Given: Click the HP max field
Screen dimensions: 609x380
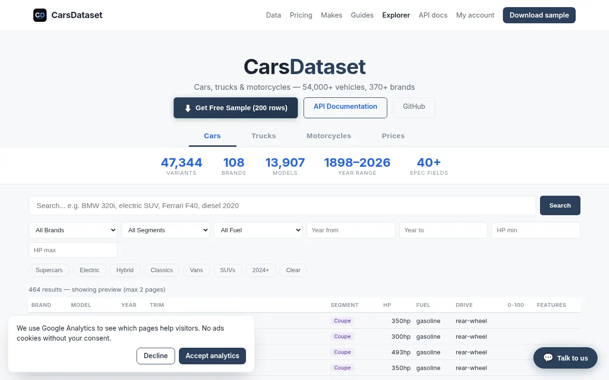Looking at the screenshot, I should [73, 250].
